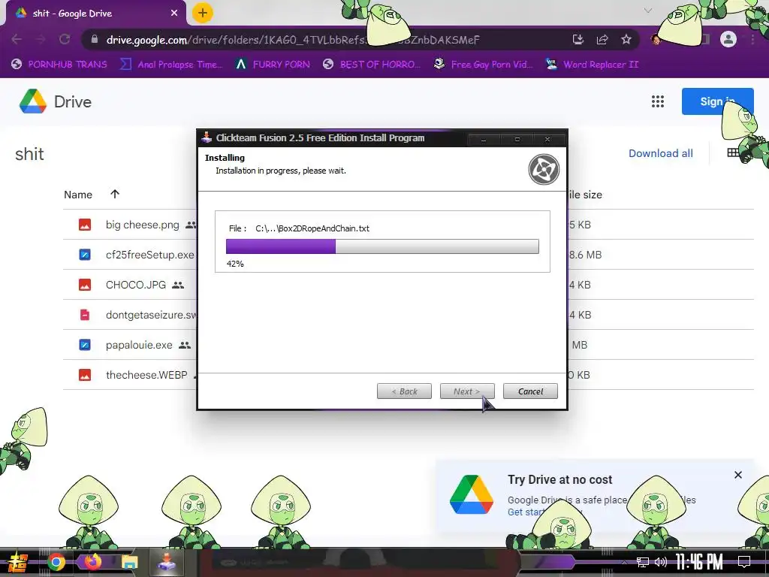
Task: Reload the page
Action: pyautogui.click(x=65, y=39)
